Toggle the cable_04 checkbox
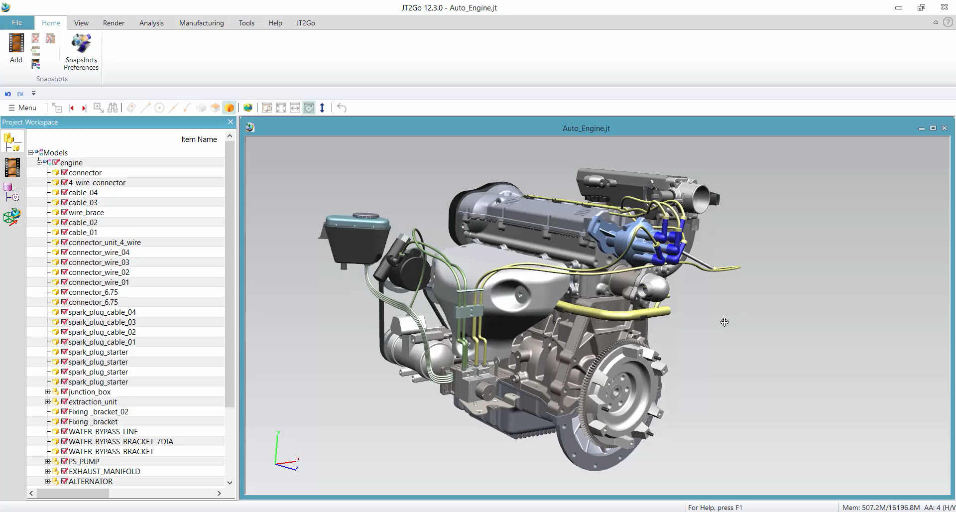956x512 pixels. [64, 193]
